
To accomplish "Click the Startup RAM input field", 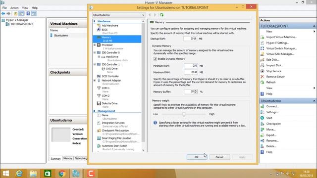I will pyautogui.click(x=190, y=39).
